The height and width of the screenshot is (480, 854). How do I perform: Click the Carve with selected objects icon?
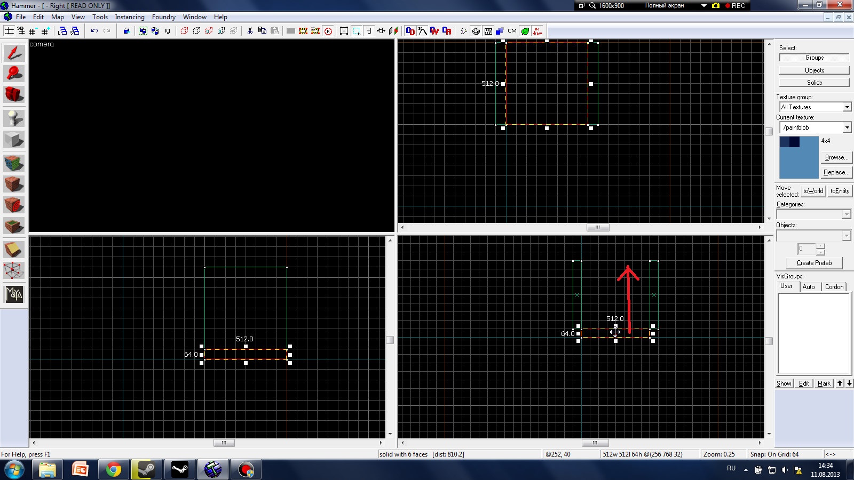pyautogui.click(x=126, y=31)
